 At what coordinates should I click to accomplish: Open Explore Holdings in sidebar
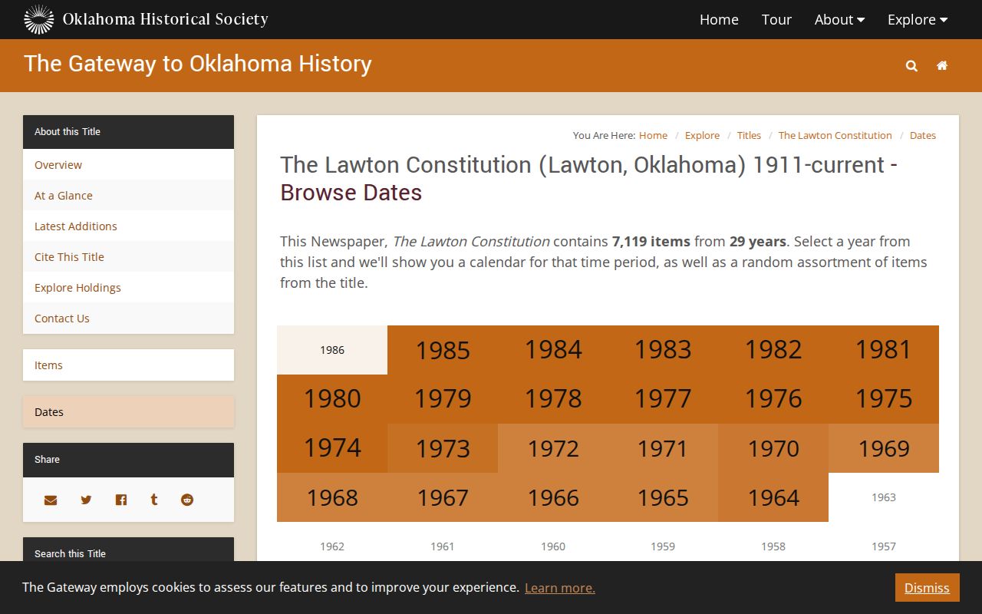[x=128, y=287]
